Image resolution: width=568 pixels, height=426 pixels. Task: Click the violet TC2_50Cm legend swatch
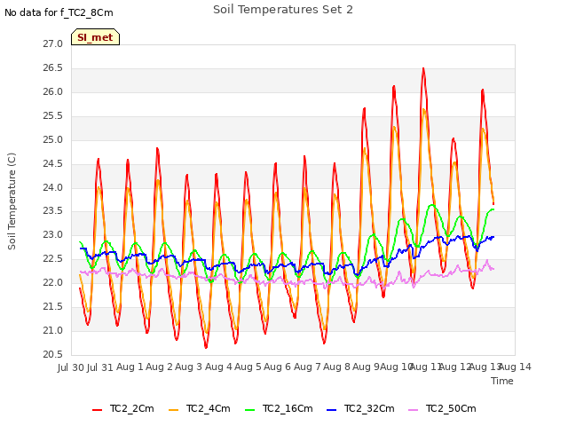pyautogui.click(x=413, y=410)
